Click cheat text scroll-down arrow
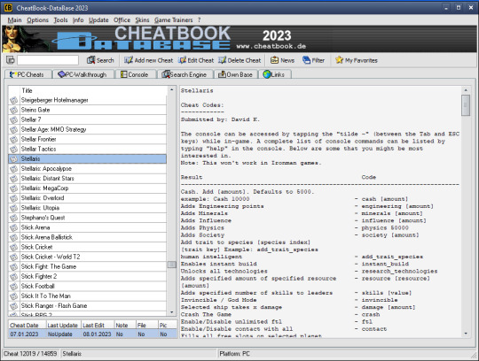Image resolution: width=479 pixels, height=361 pixels. click(466, 334)
